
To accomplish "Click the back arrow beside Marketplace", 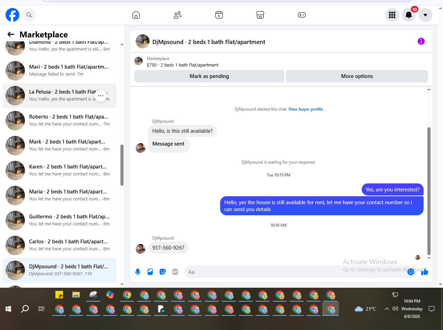I will pyautogui.click(x=11, y=34).
